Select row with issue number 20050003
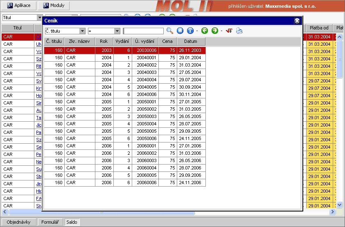This screenshot has width=345, height=227. [147, 116]
